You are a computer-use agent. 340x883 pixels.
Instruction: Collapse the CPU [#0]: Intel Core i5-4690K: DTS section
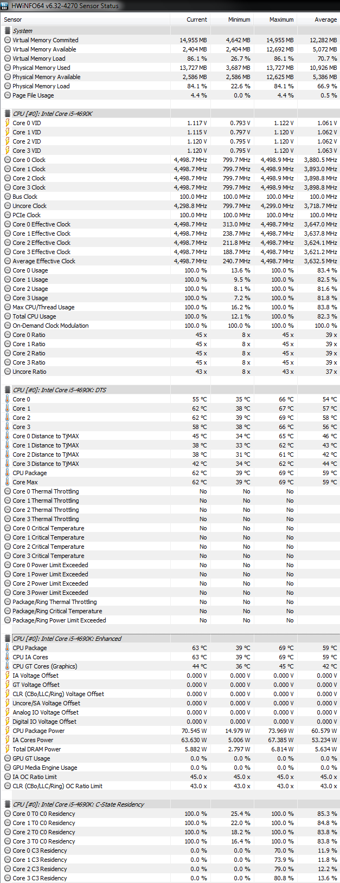coord(8,390)
